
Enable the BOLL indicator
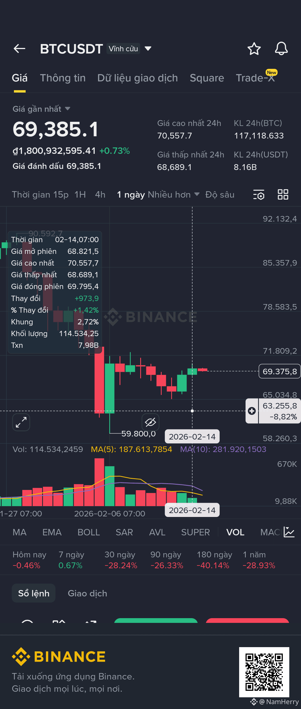(x=89, y=532)
